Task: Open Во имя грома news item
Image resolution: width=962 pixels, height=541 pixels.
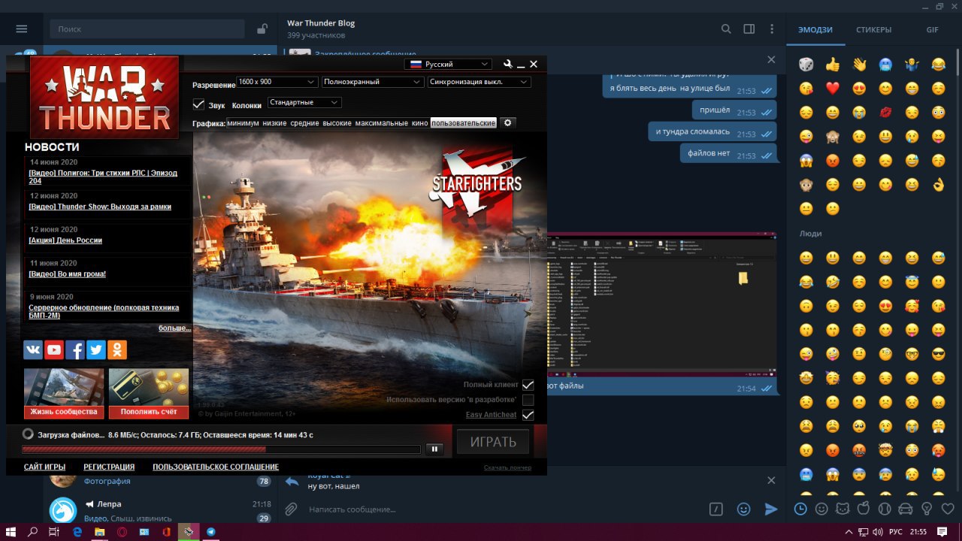Action: pyautogui.click(x=67, y=274)
